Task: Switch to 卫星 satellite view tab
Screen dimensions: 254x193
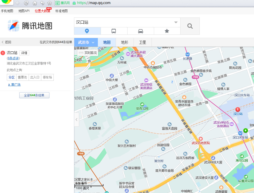Action: [142, 42]
